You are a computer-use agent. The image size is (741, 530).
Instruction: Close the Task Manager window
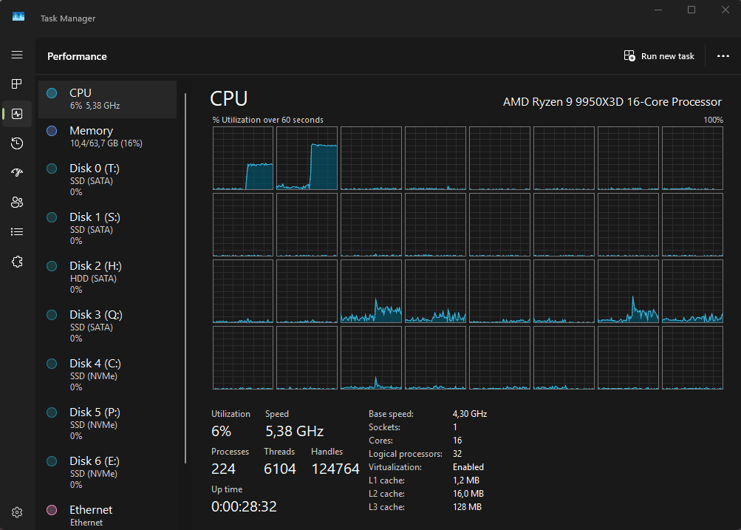[x=725, y=10]
